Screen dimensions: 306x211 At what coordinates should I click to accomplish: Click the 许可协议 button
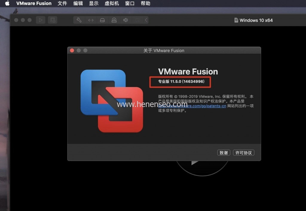243,153
